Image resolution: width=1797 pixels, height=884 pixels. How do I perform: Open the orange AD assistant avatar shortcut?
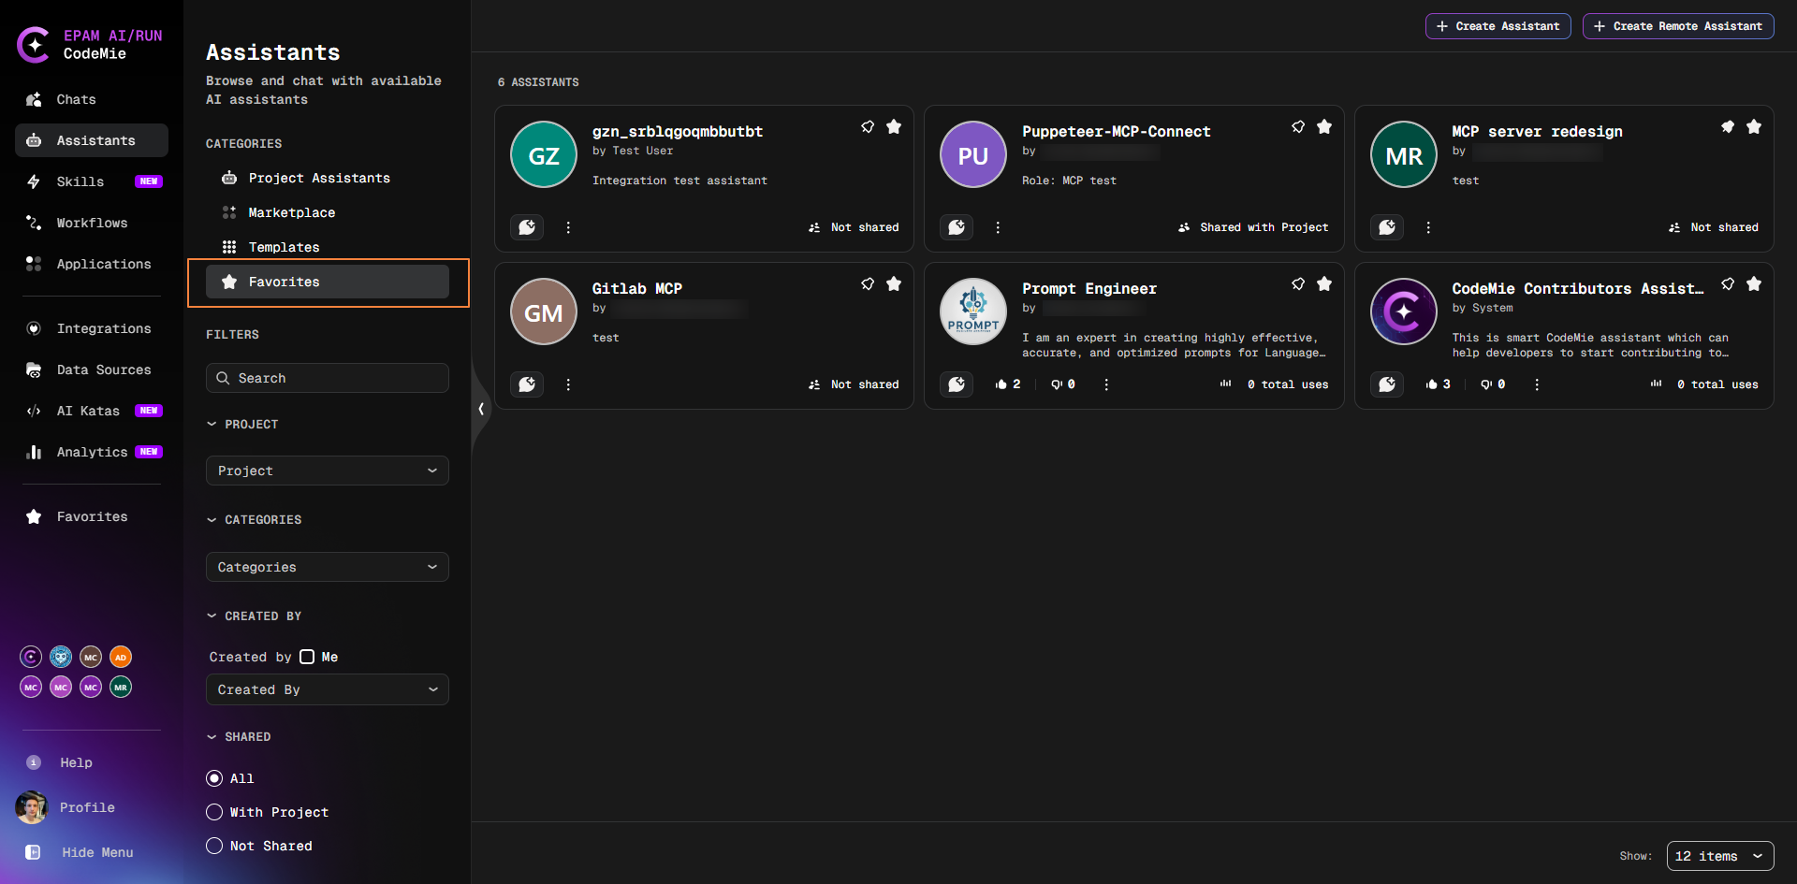click(121, 657)
